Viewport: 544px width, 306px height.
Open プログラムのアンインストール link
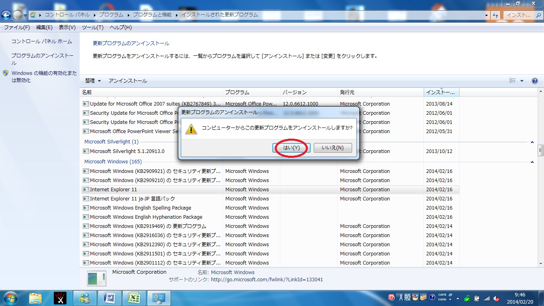pyautogui.click(x=42, y=59)
